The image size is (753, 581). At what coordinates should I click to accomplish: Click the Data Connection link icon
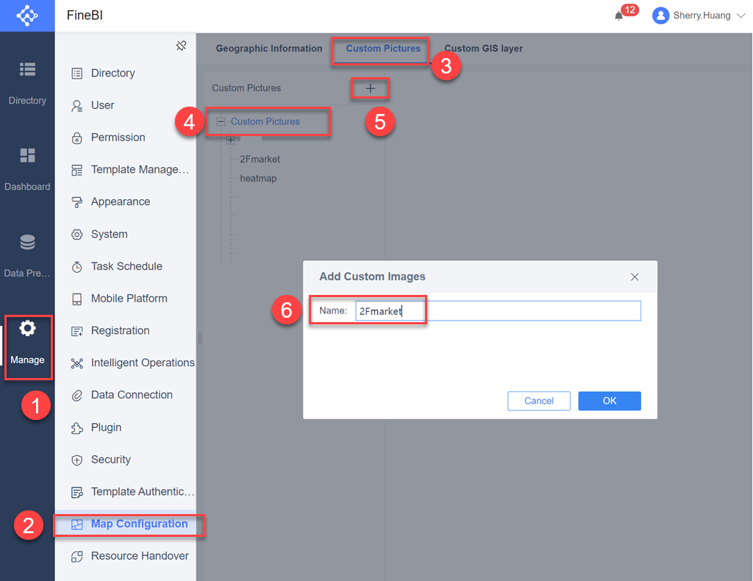[76, 396]
